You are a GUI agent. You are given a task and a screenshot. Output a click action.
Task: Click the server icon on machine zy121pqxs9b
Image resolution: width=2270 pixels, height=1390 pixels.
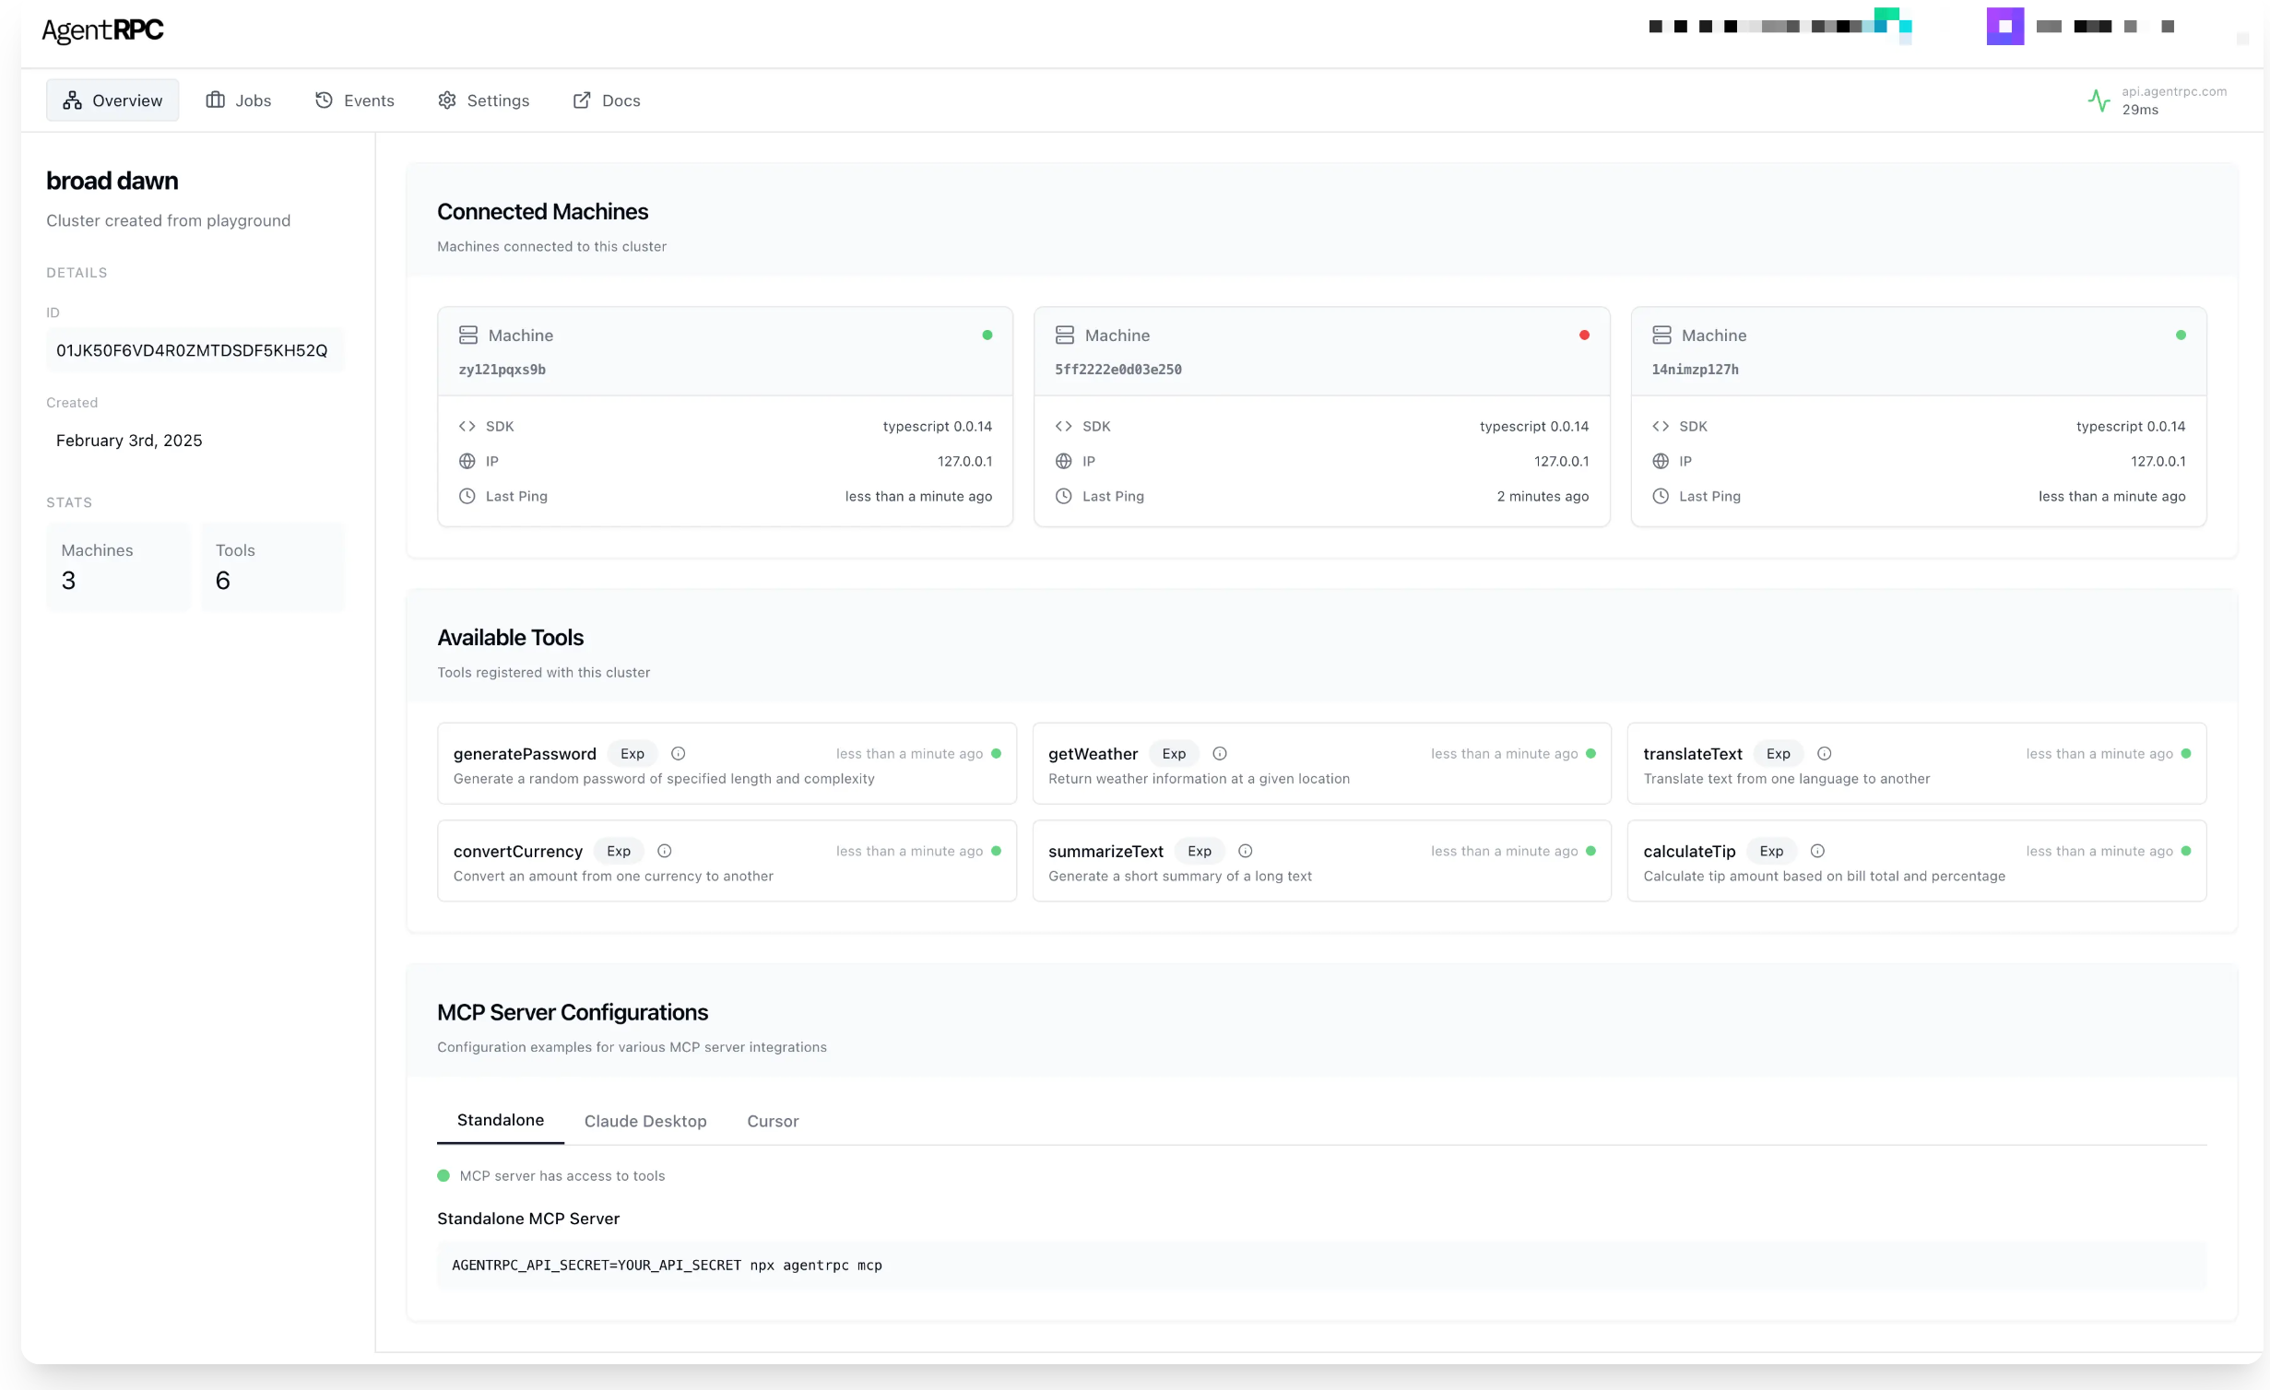(468, 336)
